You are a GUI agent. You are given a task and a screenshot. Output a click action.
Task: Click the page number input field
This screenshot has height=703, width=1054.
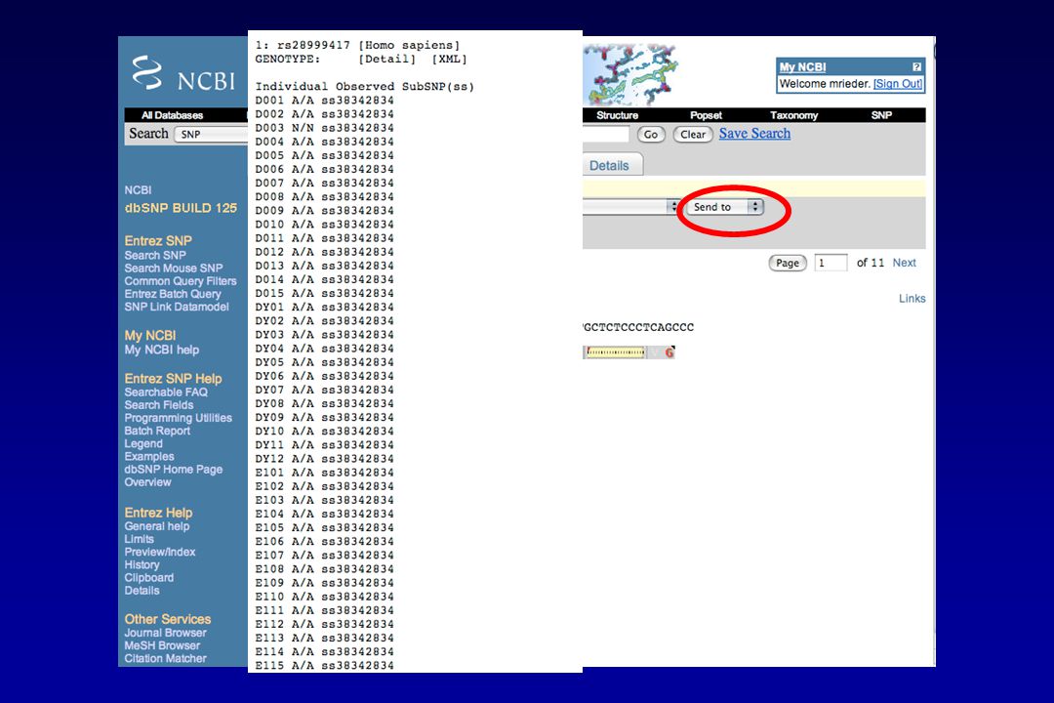831,263
